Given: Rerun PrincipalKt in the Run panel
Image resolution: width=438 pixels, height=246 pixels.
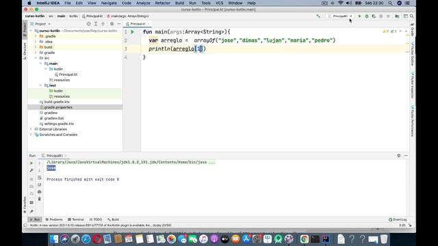Looking at the screenshot, I should (31, 163).
